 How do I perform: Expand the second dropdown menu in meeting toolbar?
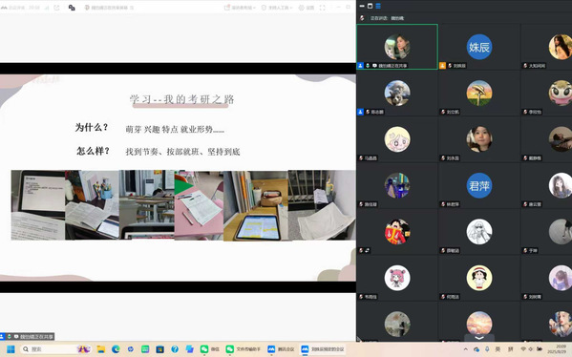click(x=277, y=8)
